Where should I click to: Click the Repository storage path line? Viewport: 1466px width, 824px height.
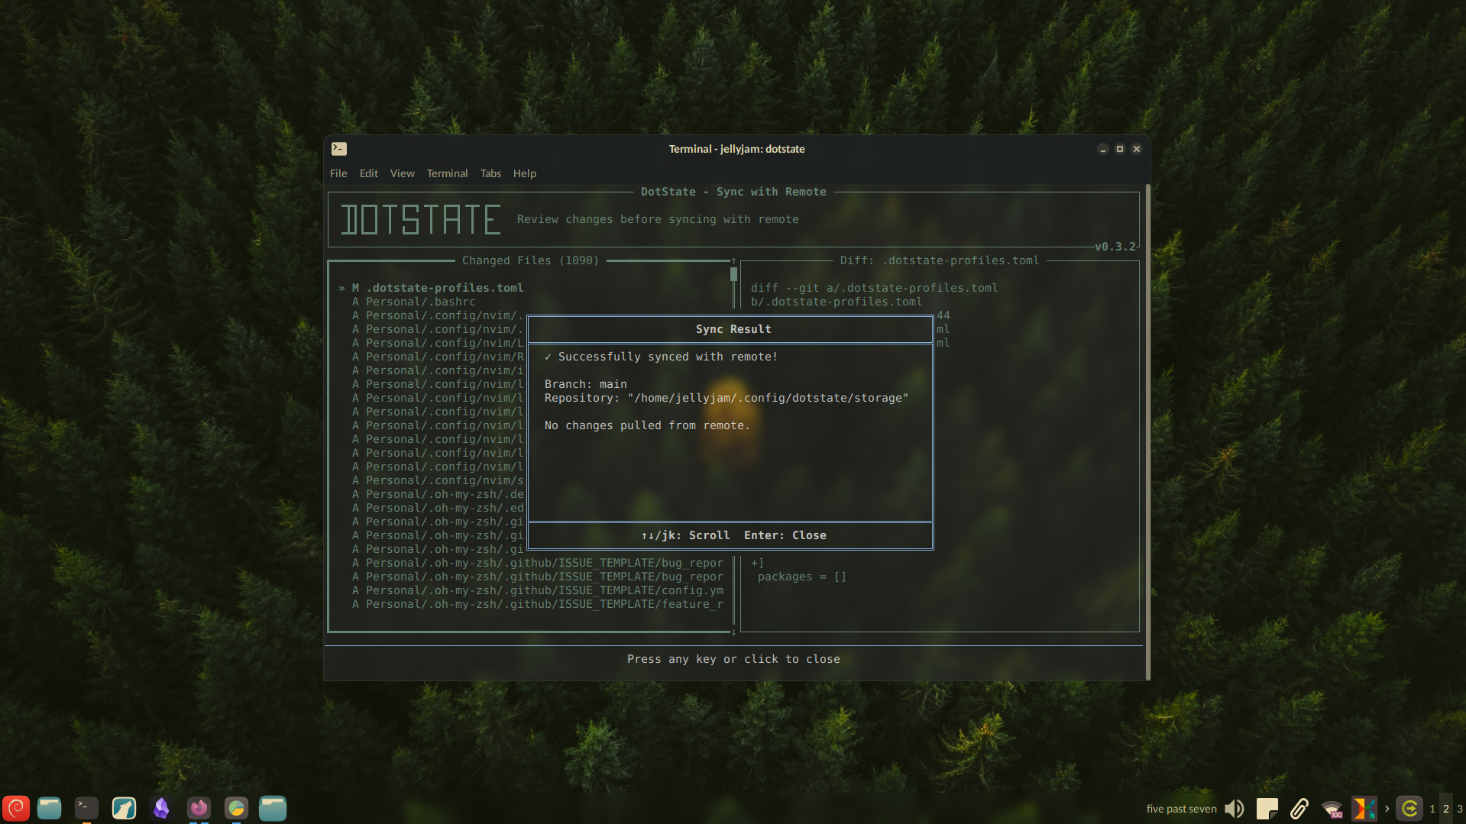tap(727, 398)
